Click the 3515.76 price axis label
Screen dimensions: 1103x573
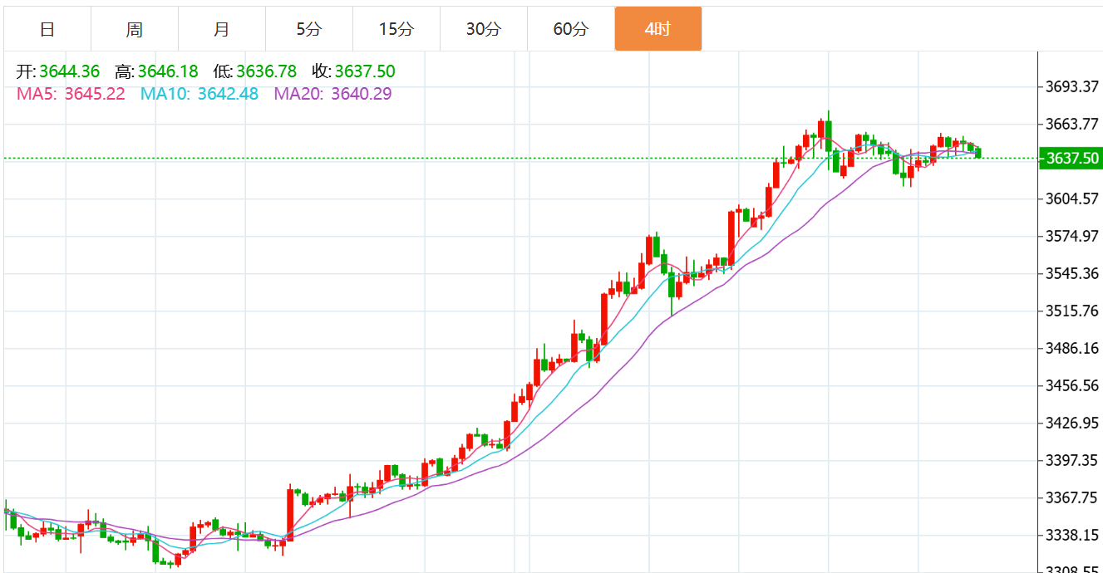tap(1072, 311)
